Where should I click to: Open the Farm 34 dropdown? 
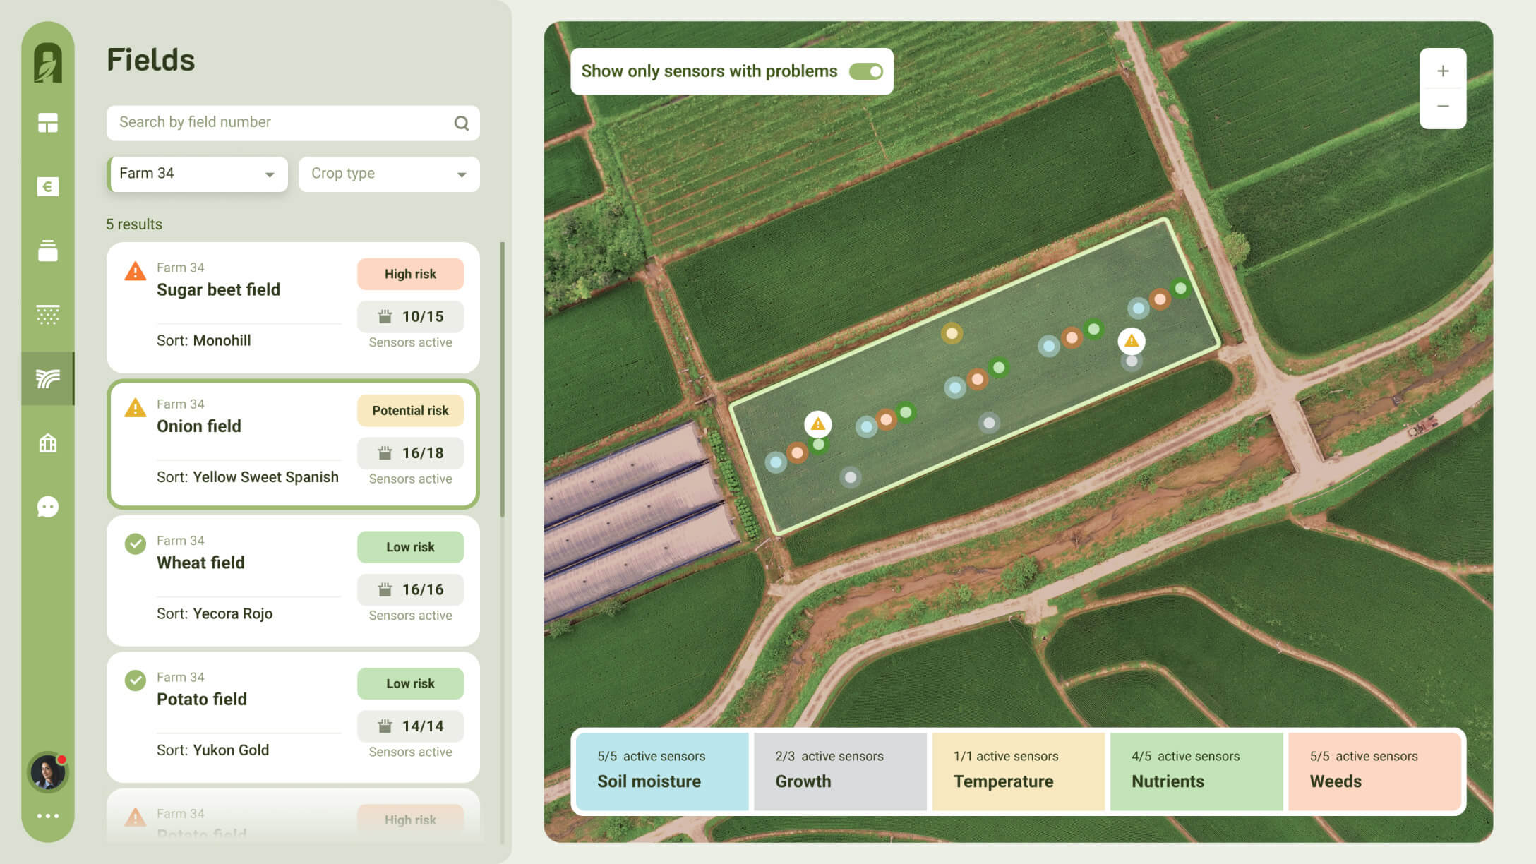(x=197, y=174)
